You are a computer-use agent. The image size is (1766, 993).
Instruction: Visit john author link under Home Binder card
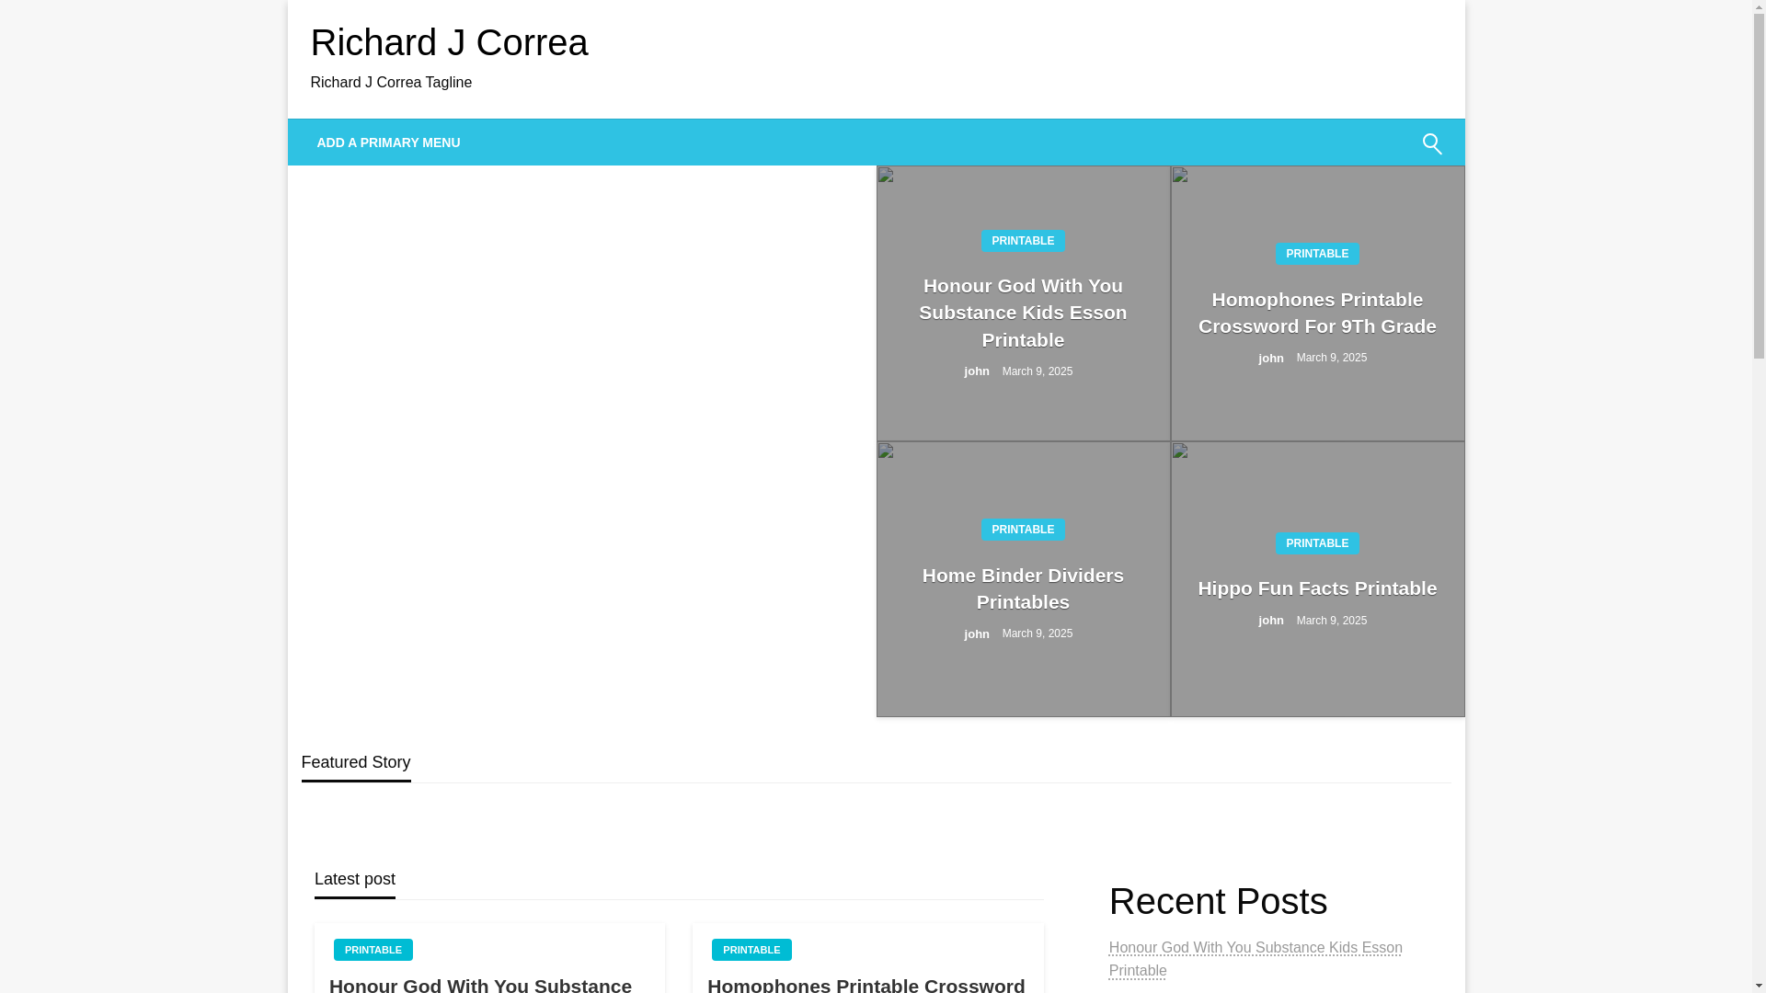click(977, 634)
